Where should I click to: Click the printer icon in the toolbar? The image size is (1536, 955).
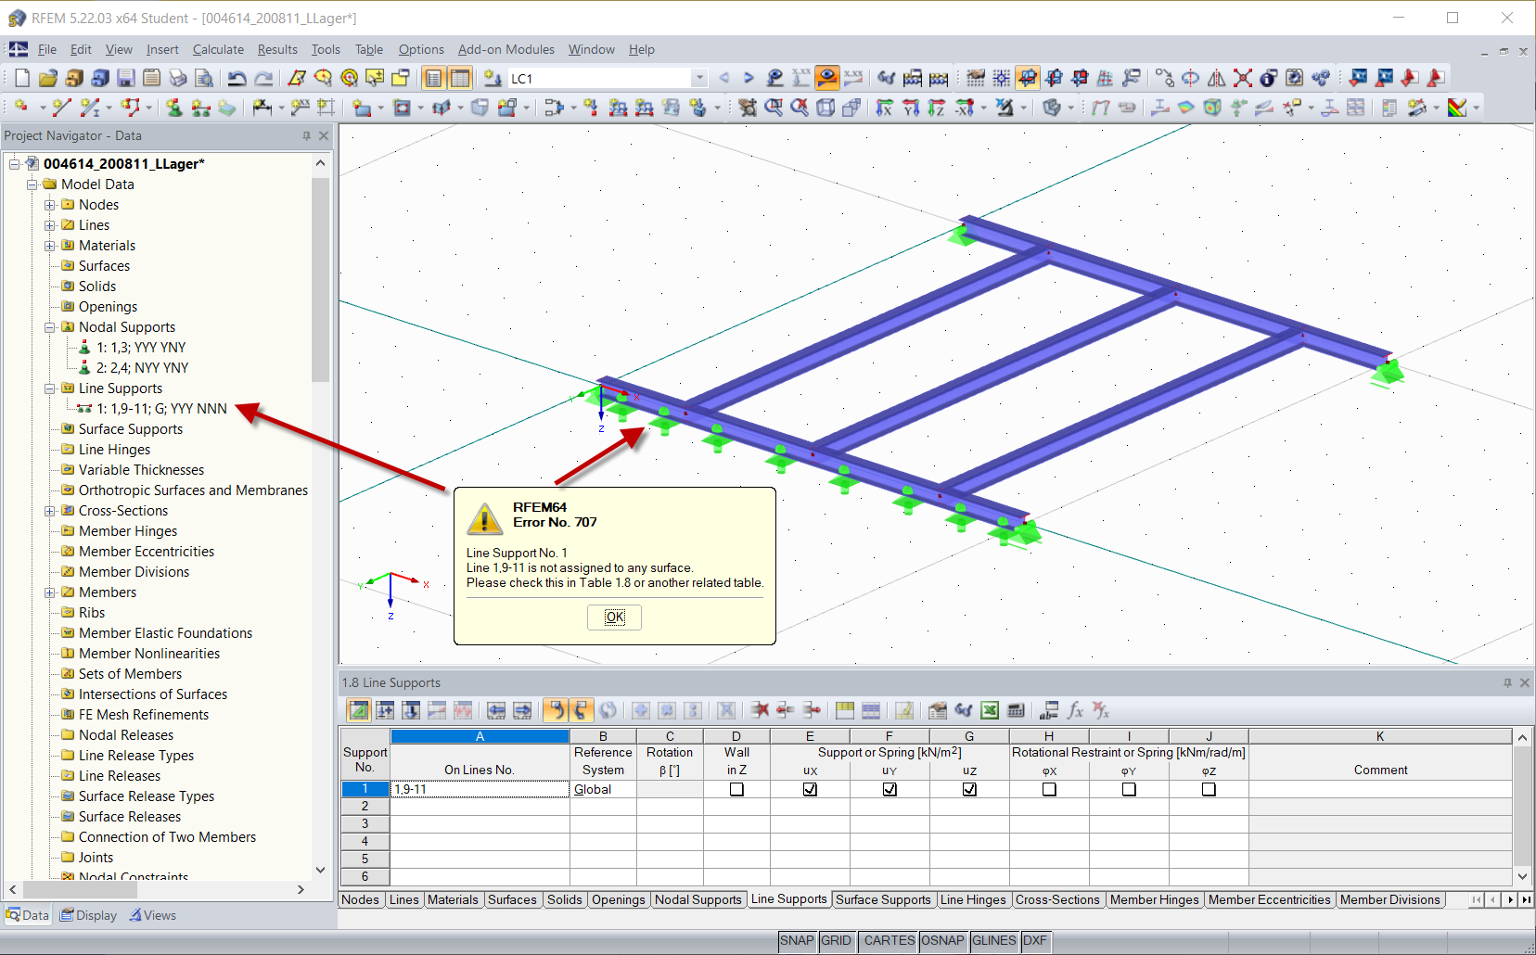point(178,78)
